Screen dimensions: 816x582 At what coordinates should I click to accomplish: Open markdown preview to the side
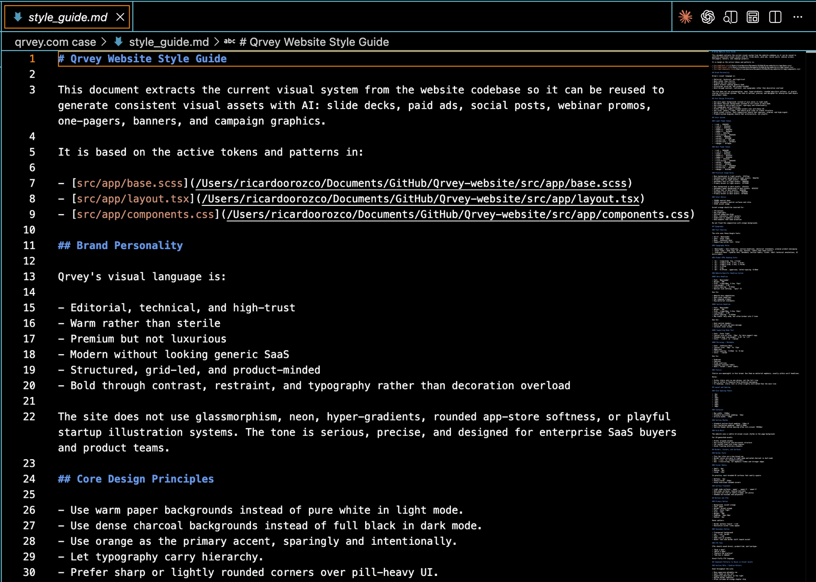[730, 17]
